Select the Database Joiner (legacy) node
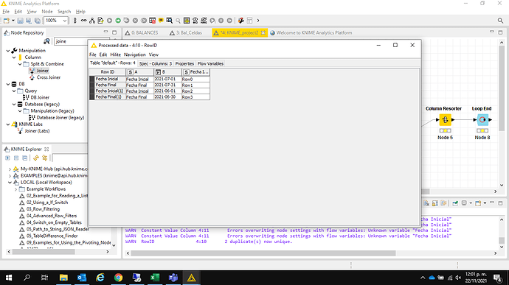 [x=60, y=117]
